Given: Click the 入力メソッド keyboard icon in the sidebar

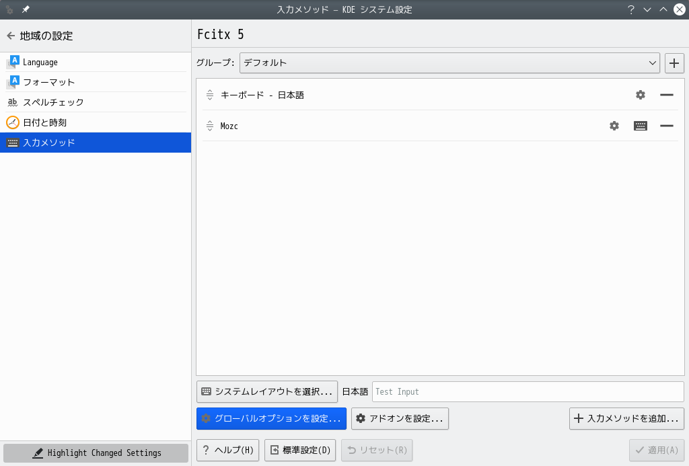Looking at the screenshot, I should tap(13, 143).
